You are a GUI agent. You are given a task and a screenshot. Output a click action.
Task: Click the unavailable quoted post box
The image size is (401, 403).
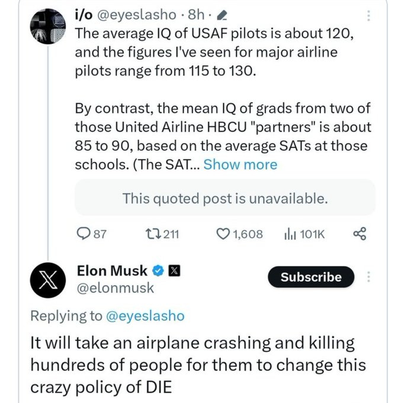coord(224,198)
